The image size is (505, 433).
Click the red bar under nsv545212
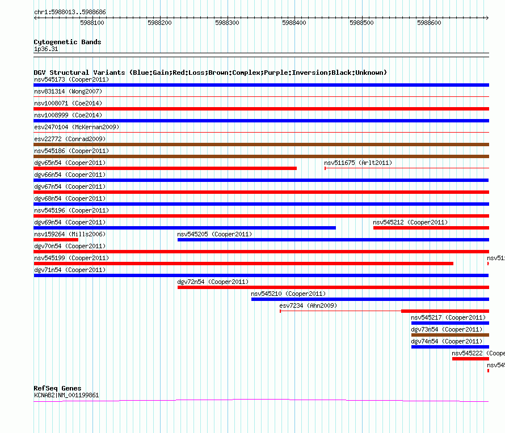[x=431, y=228]
